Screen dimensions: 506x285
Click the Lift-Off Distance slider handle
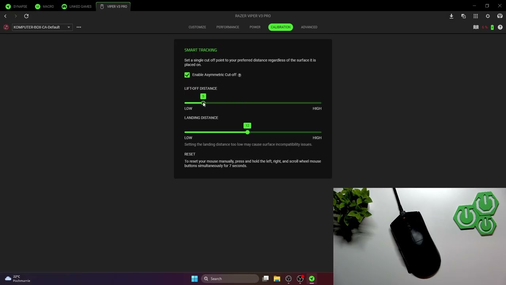pos(203,103)
